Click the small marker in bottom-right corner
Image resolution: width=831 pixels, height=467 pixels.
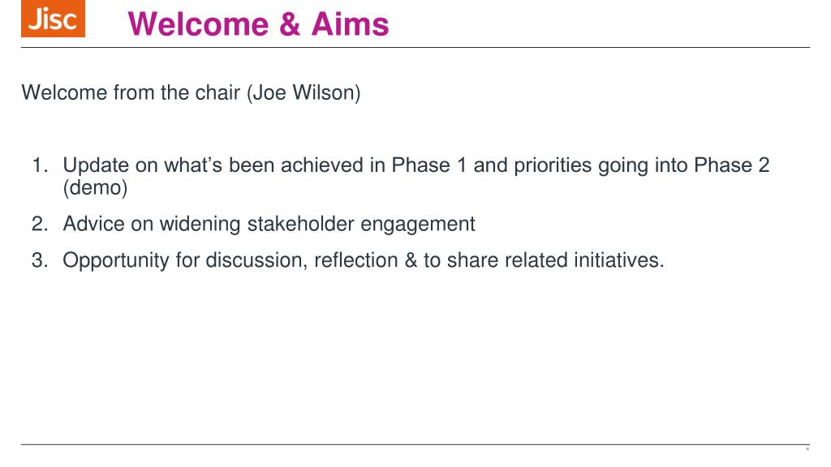pos(807,449)
